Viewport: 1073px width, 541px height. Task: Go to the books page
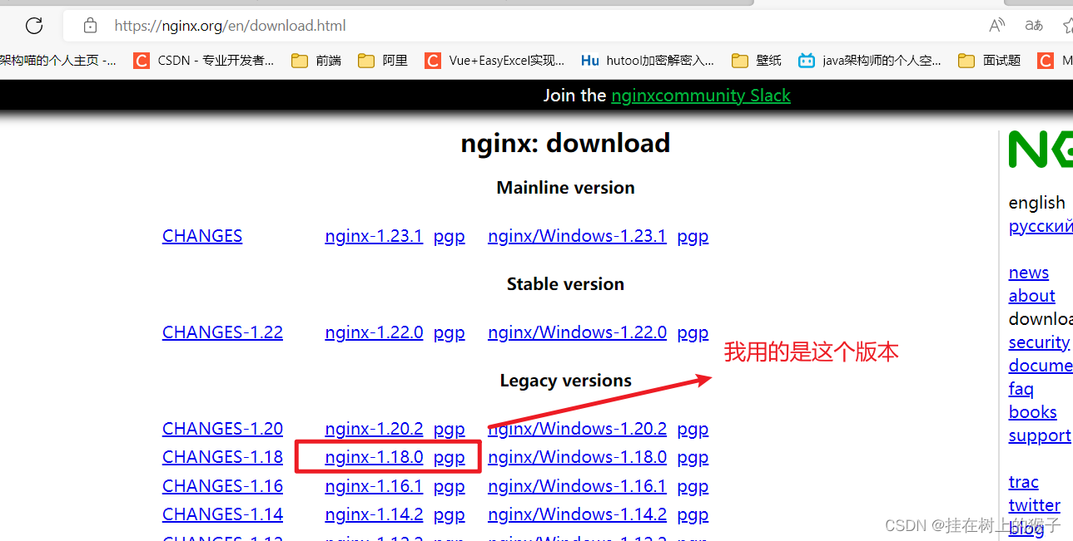click(1033, 412)
